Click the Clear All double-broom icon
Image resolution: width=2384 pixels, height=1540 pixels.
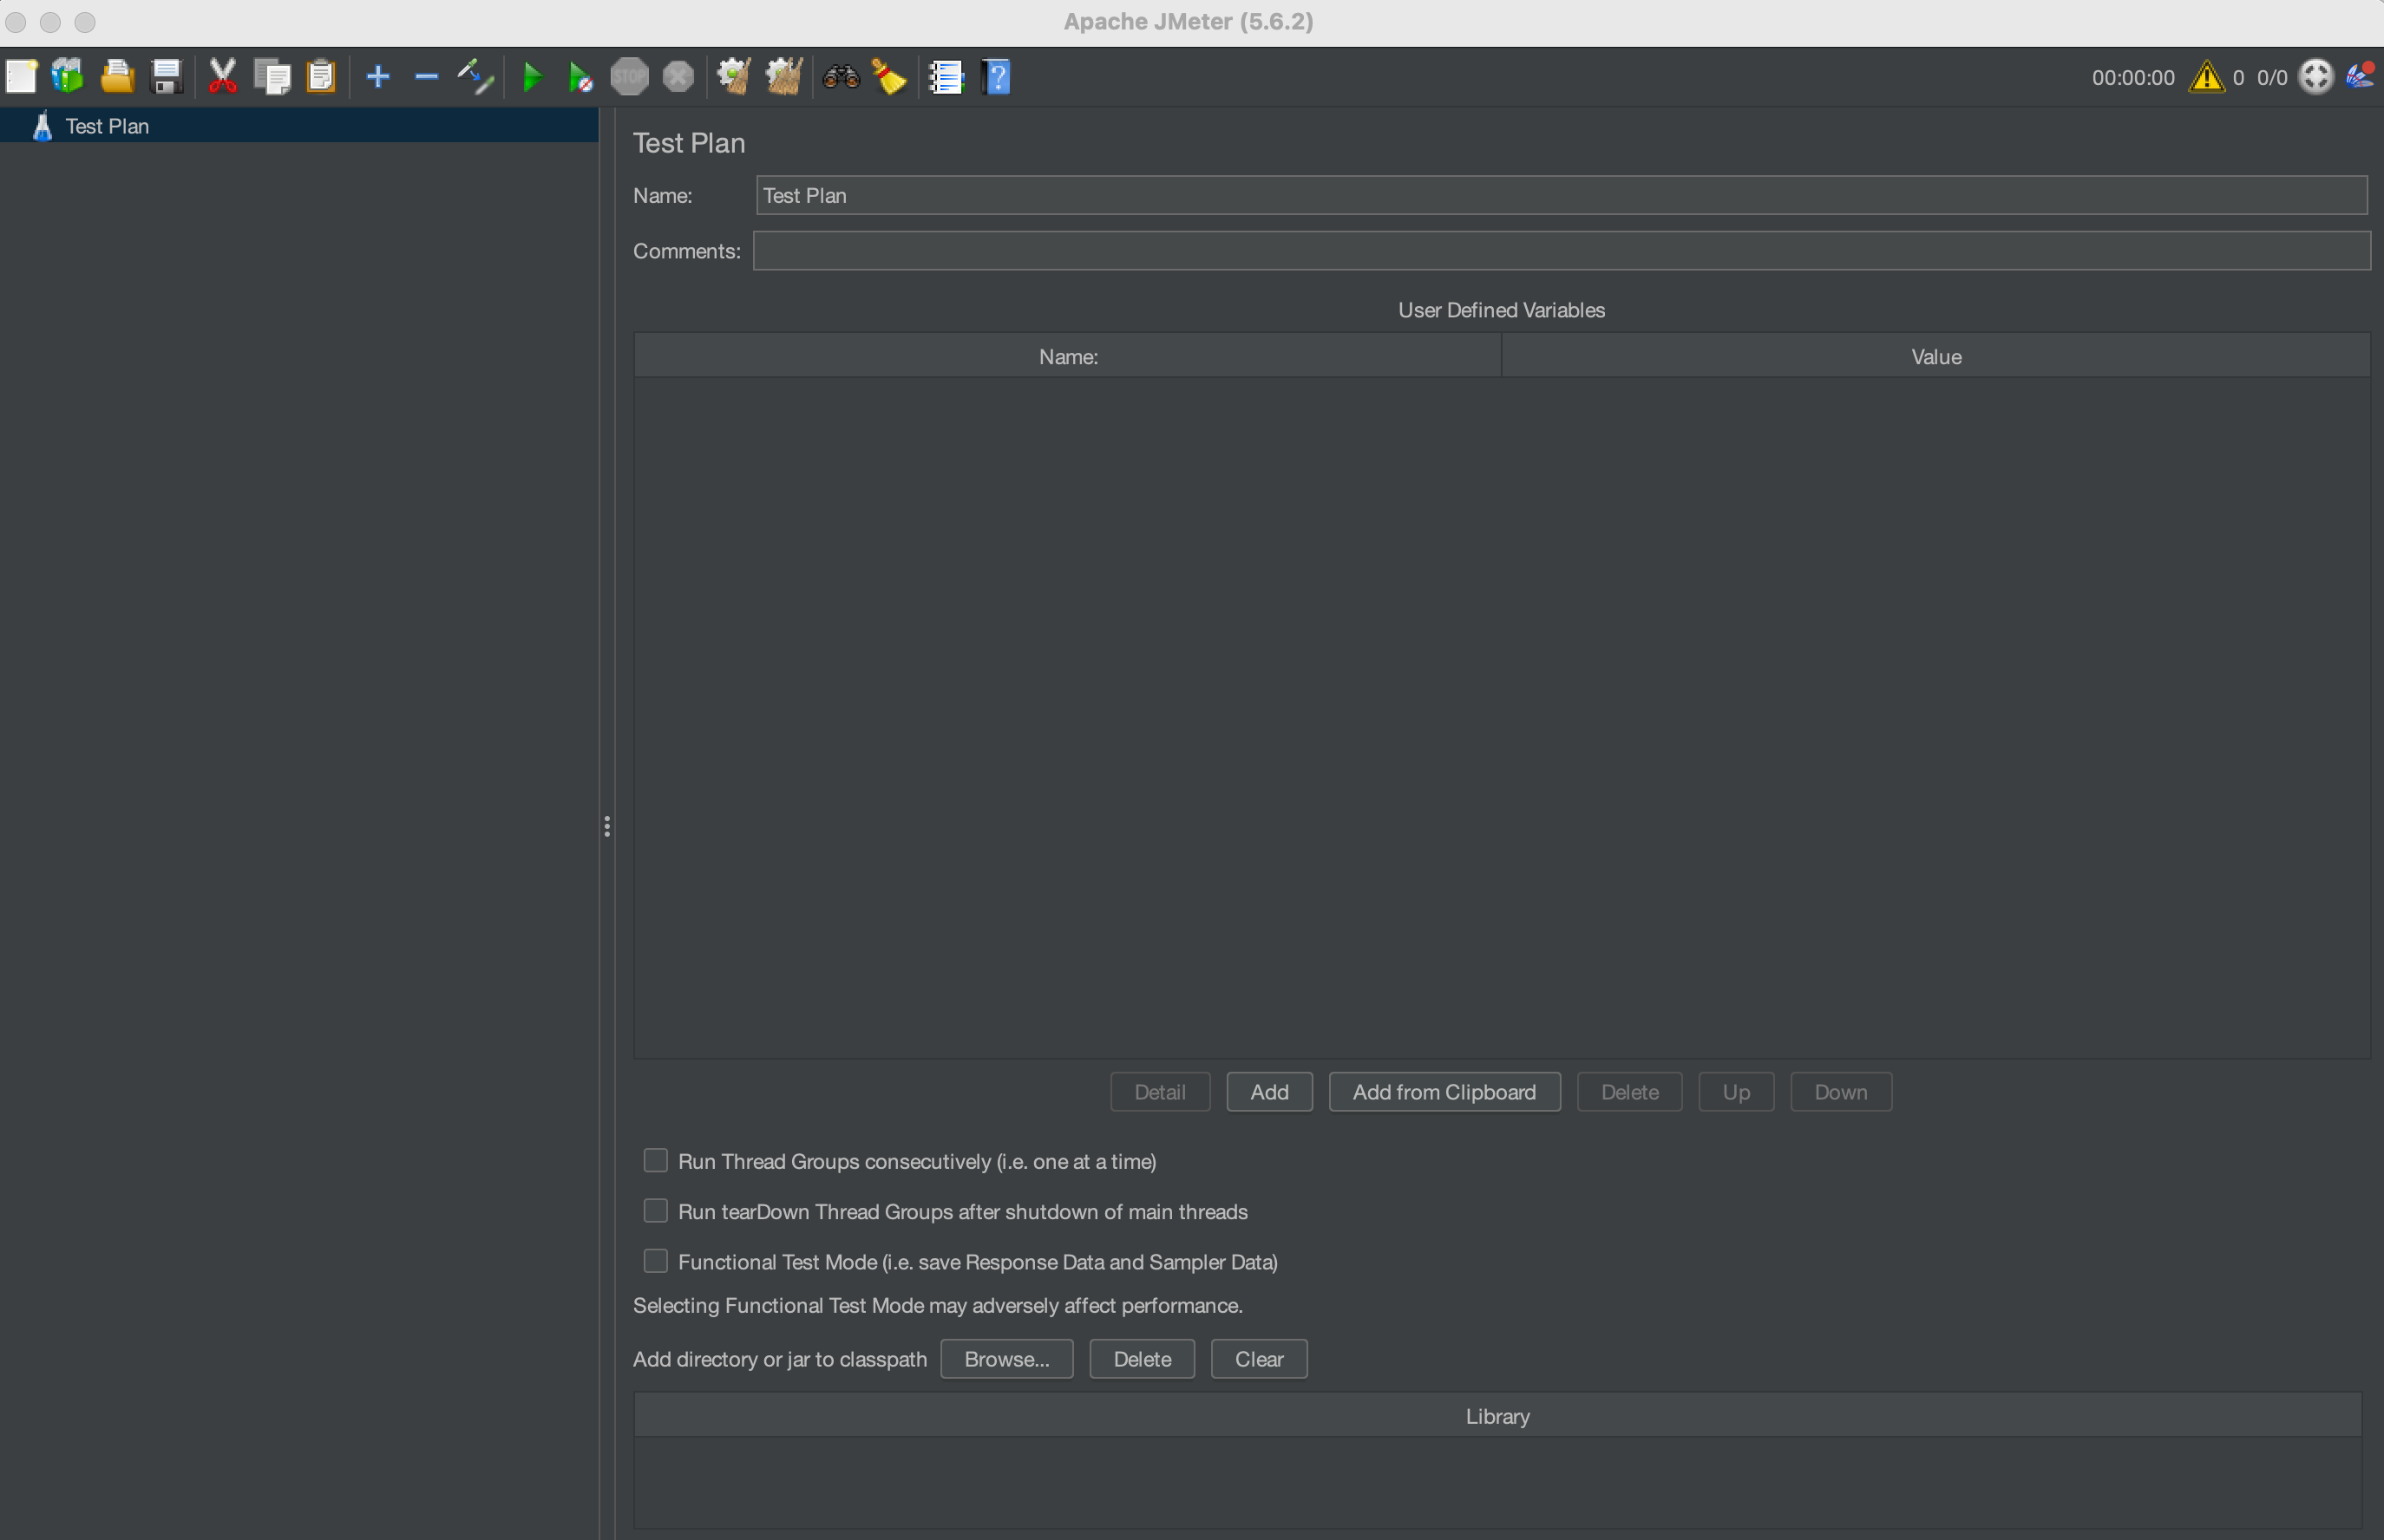[x=783, y=76]
